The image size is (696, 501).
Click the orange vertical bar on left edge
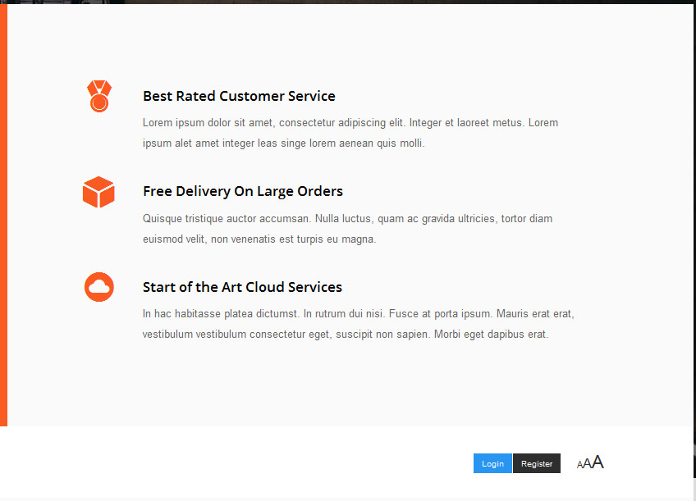[x=3, y=216]
